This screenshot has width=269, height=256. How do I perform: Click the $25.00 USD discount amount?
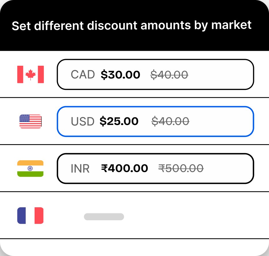(119, 121)
